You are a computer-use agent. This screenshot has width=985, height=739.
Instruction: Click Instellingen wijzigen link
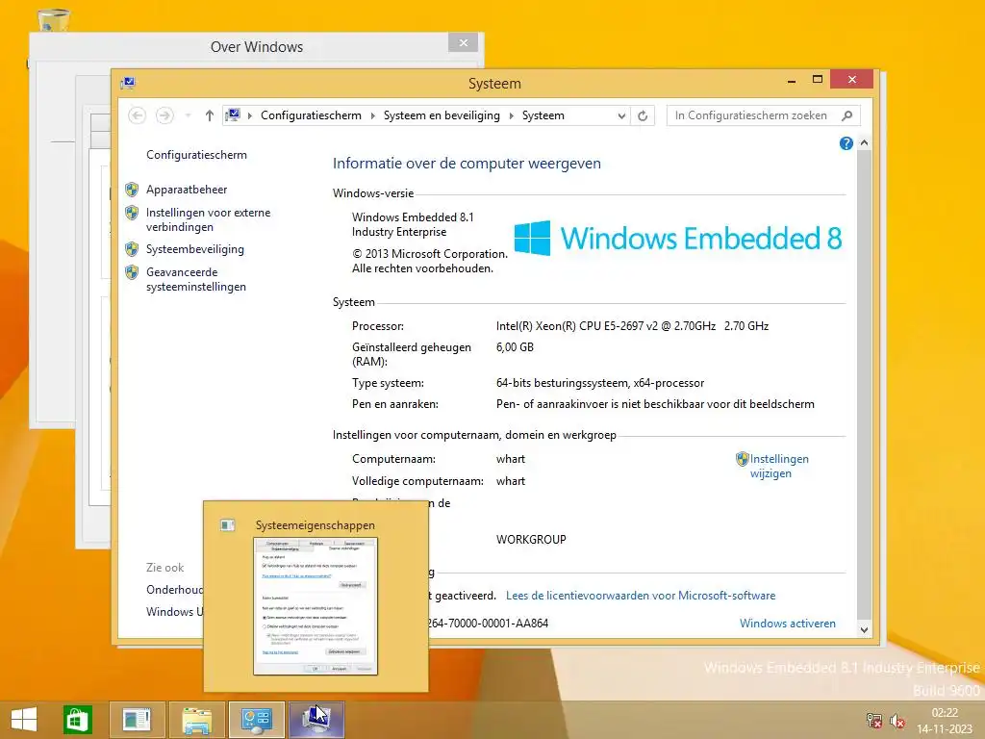coord(779,467)
